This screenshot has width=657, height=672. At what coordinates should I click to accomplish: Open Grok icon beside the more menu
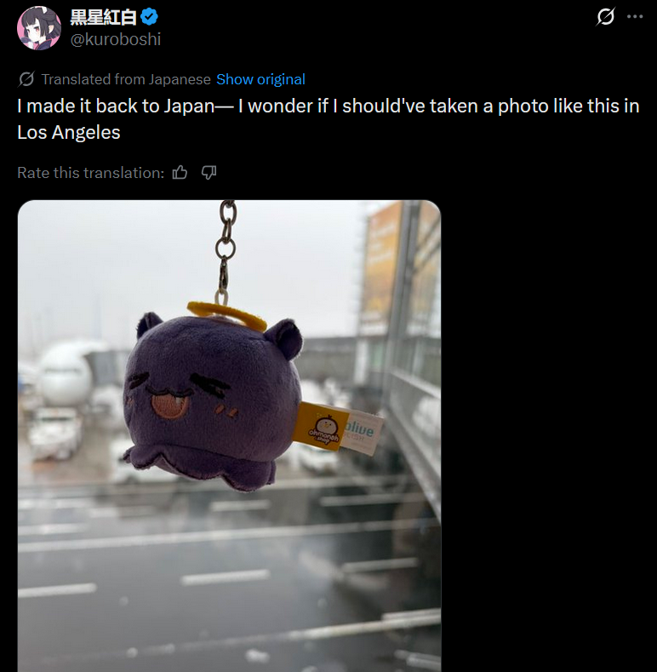click(x=606, y=17)
